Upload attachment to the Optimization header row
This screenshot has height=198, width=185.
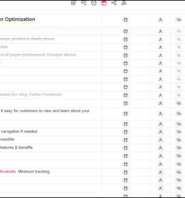tap(179, 20)
